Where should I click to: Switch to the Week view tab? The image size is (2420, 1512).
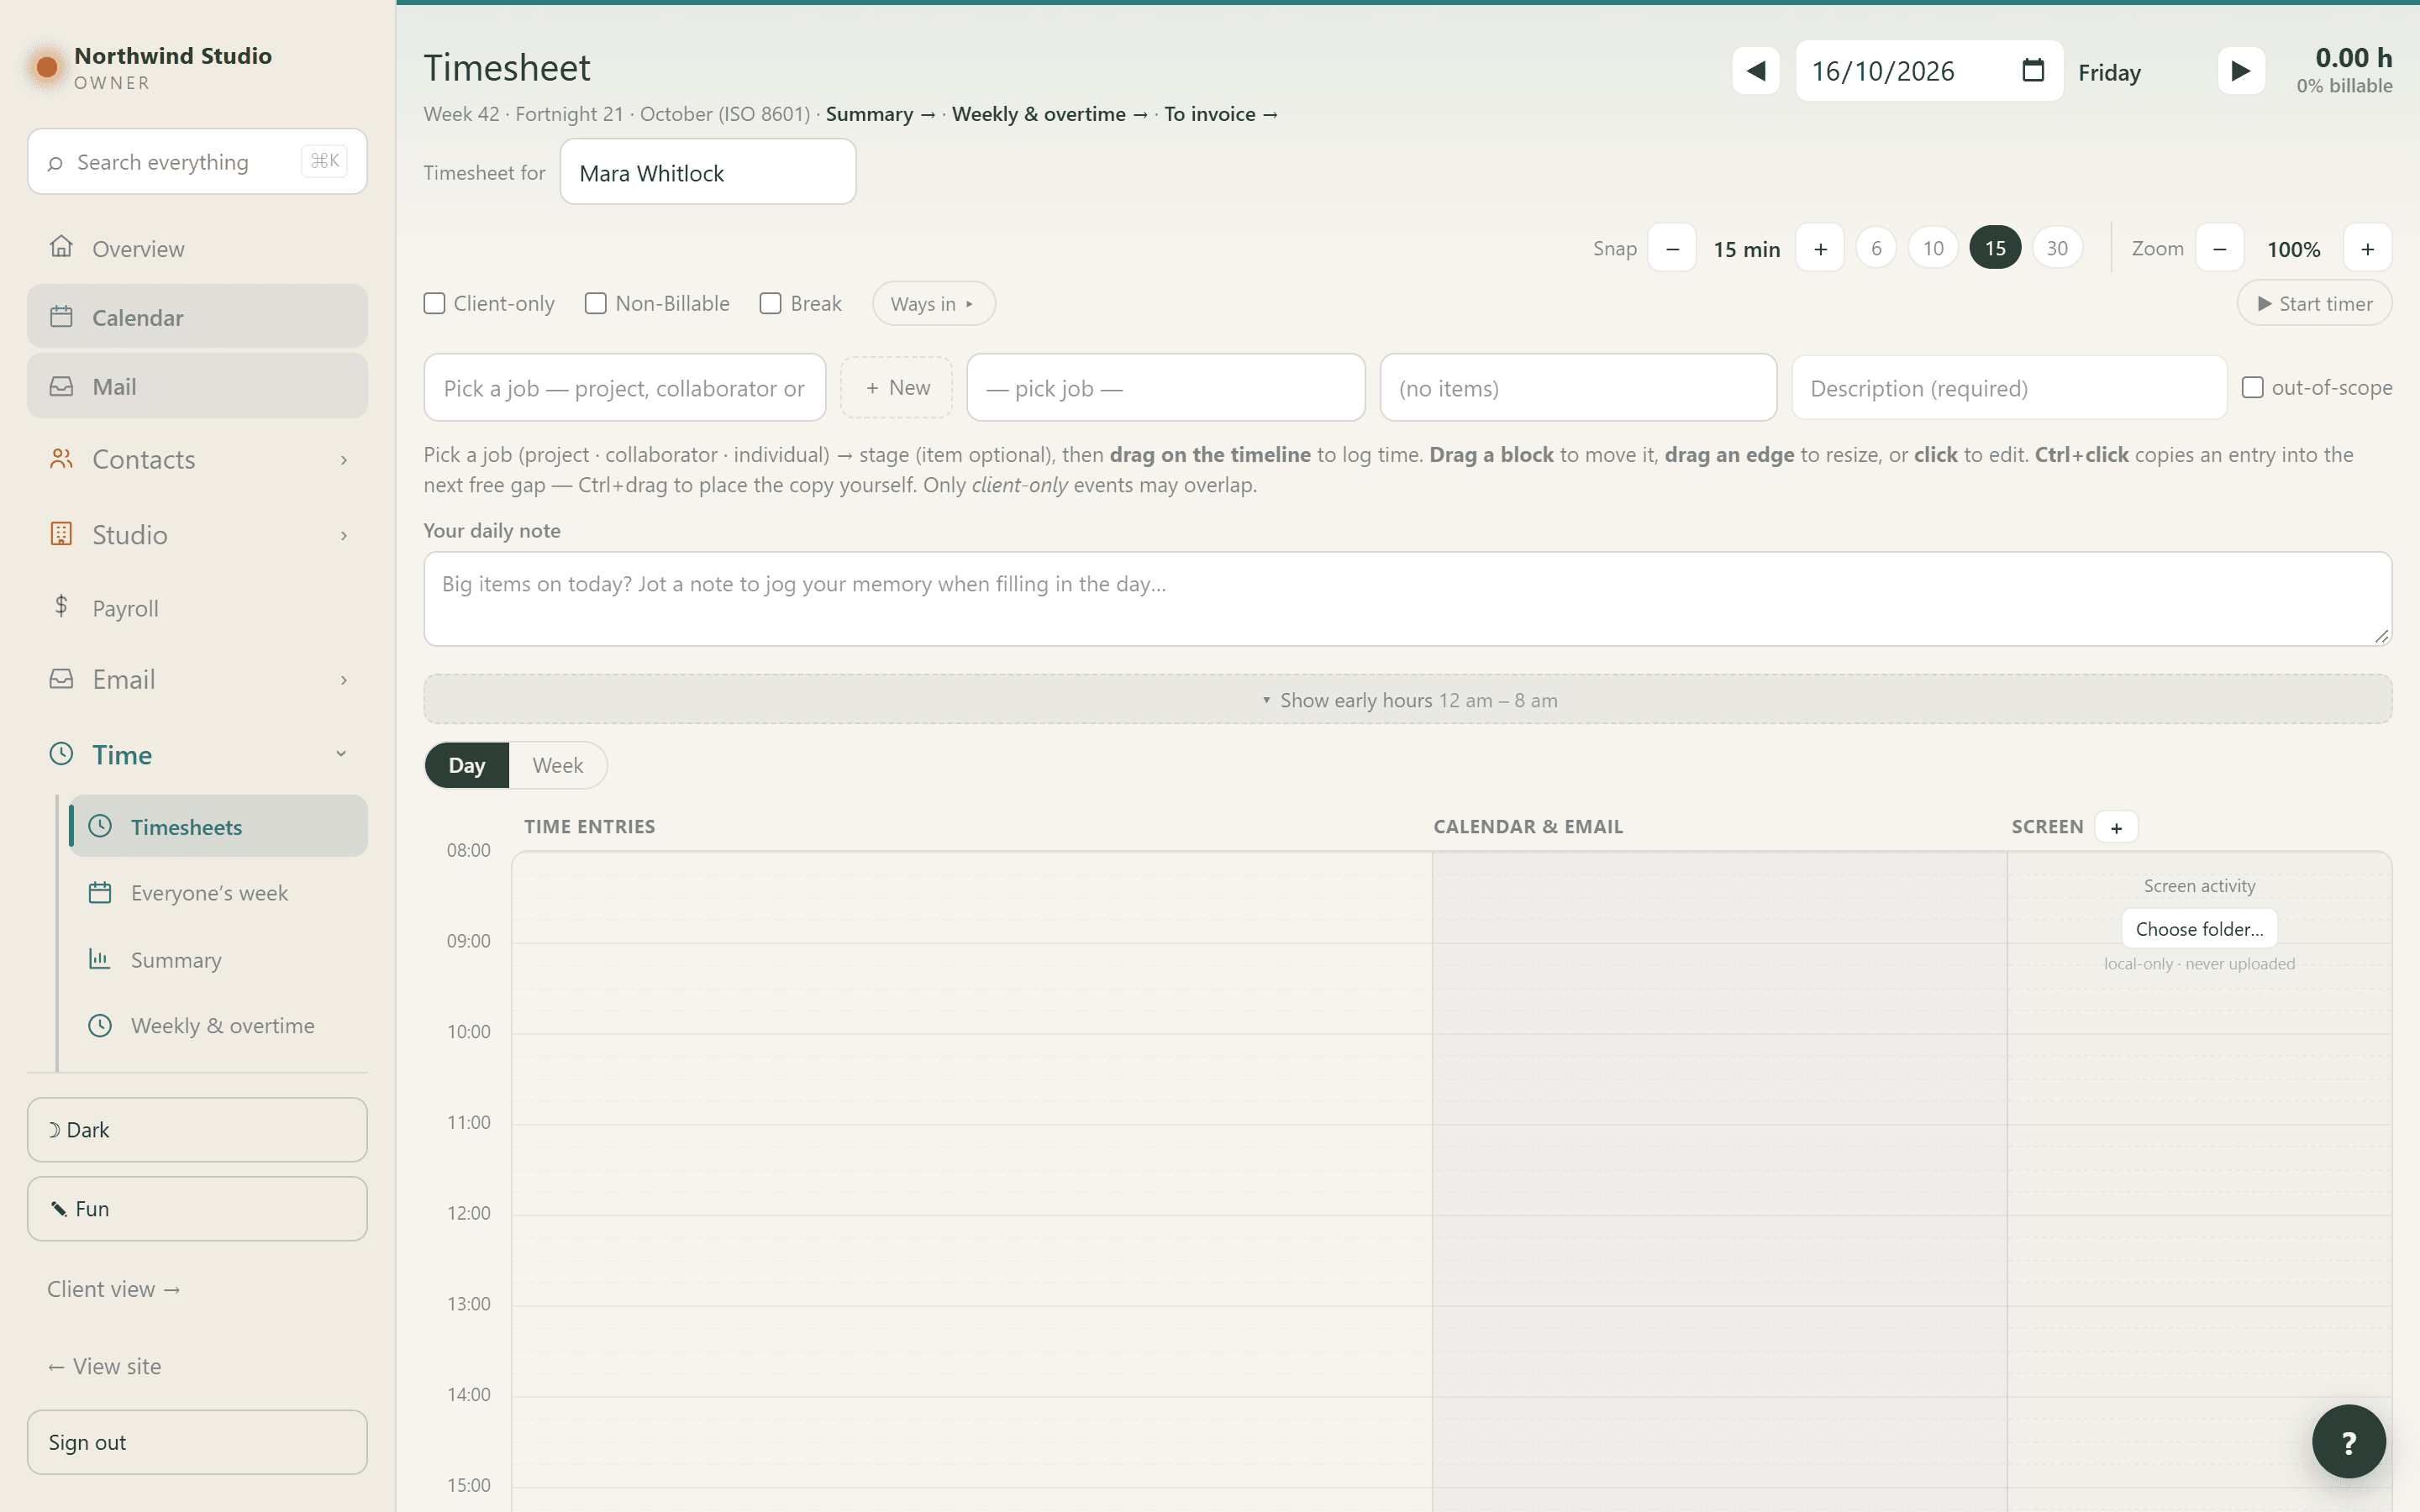pyautogui.click(x=557, y=765)
